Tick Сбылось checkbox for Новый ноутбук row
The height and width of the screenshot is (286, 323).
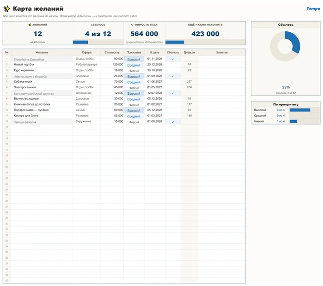(x=173, y=65)
